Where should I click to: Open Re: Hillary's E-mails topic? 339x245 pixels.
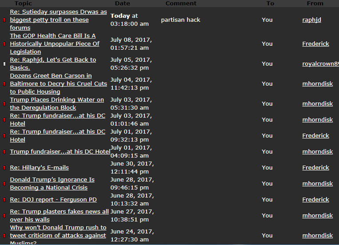coord(39,167)
